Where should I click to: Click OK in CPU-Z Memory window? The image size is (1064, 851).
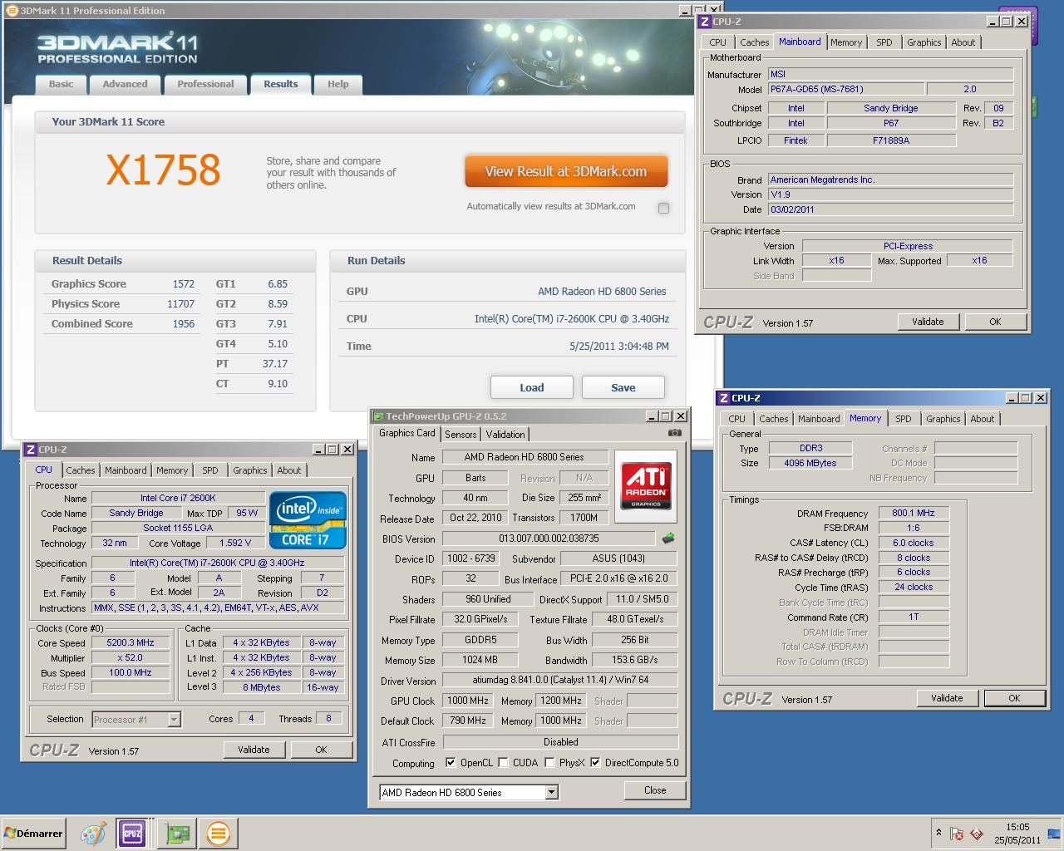pyautogui.click(x=1014, y=698)
